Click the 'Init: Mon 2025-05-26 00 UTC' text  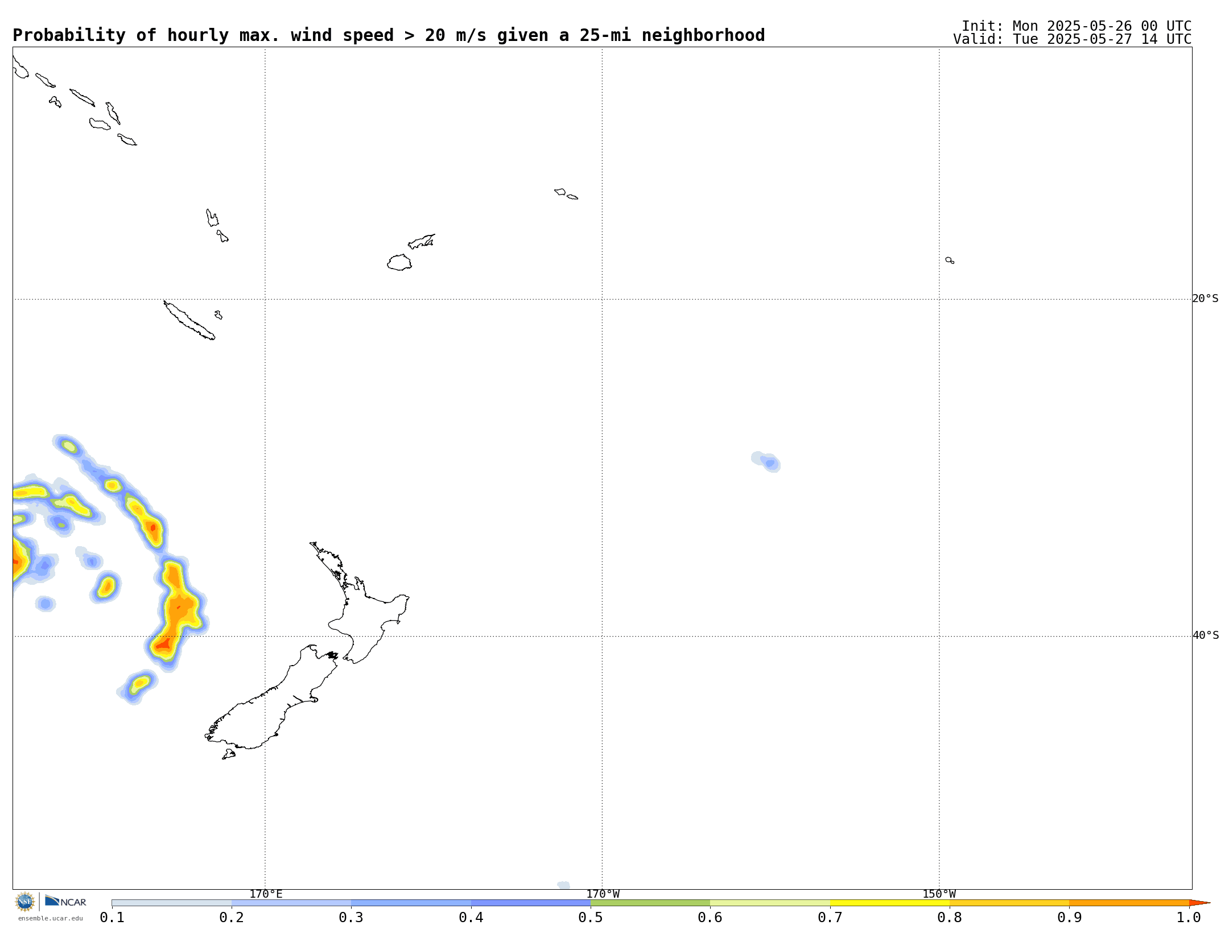pos(1077,26)
